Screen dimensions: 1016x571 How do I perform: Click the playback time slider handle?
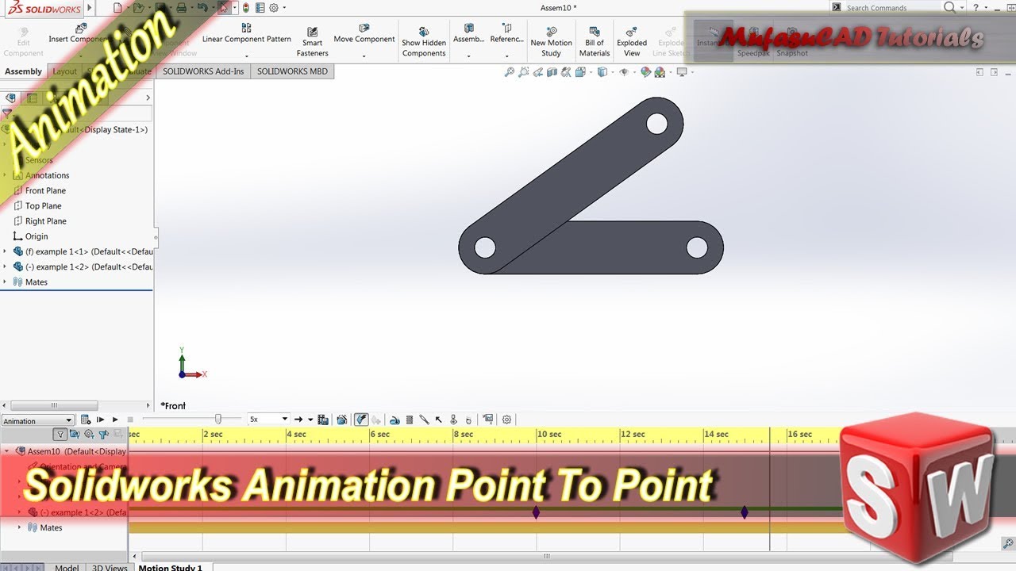coord(218,419)
